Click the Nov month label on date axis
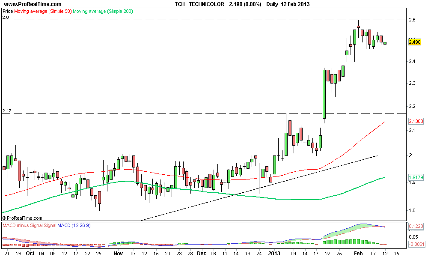The height and width of the screenshot is (257, 428). [118, 253]
